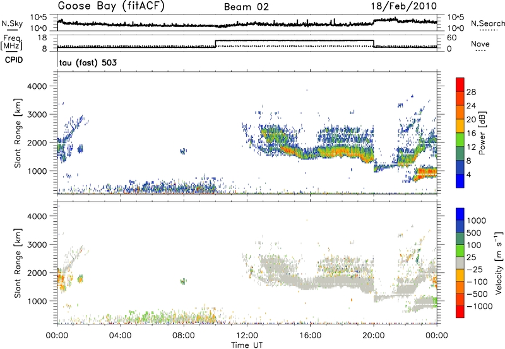This screenshot has height=349, width=505.
Task: Click the "08:00" time tick label
Action: 184,336
